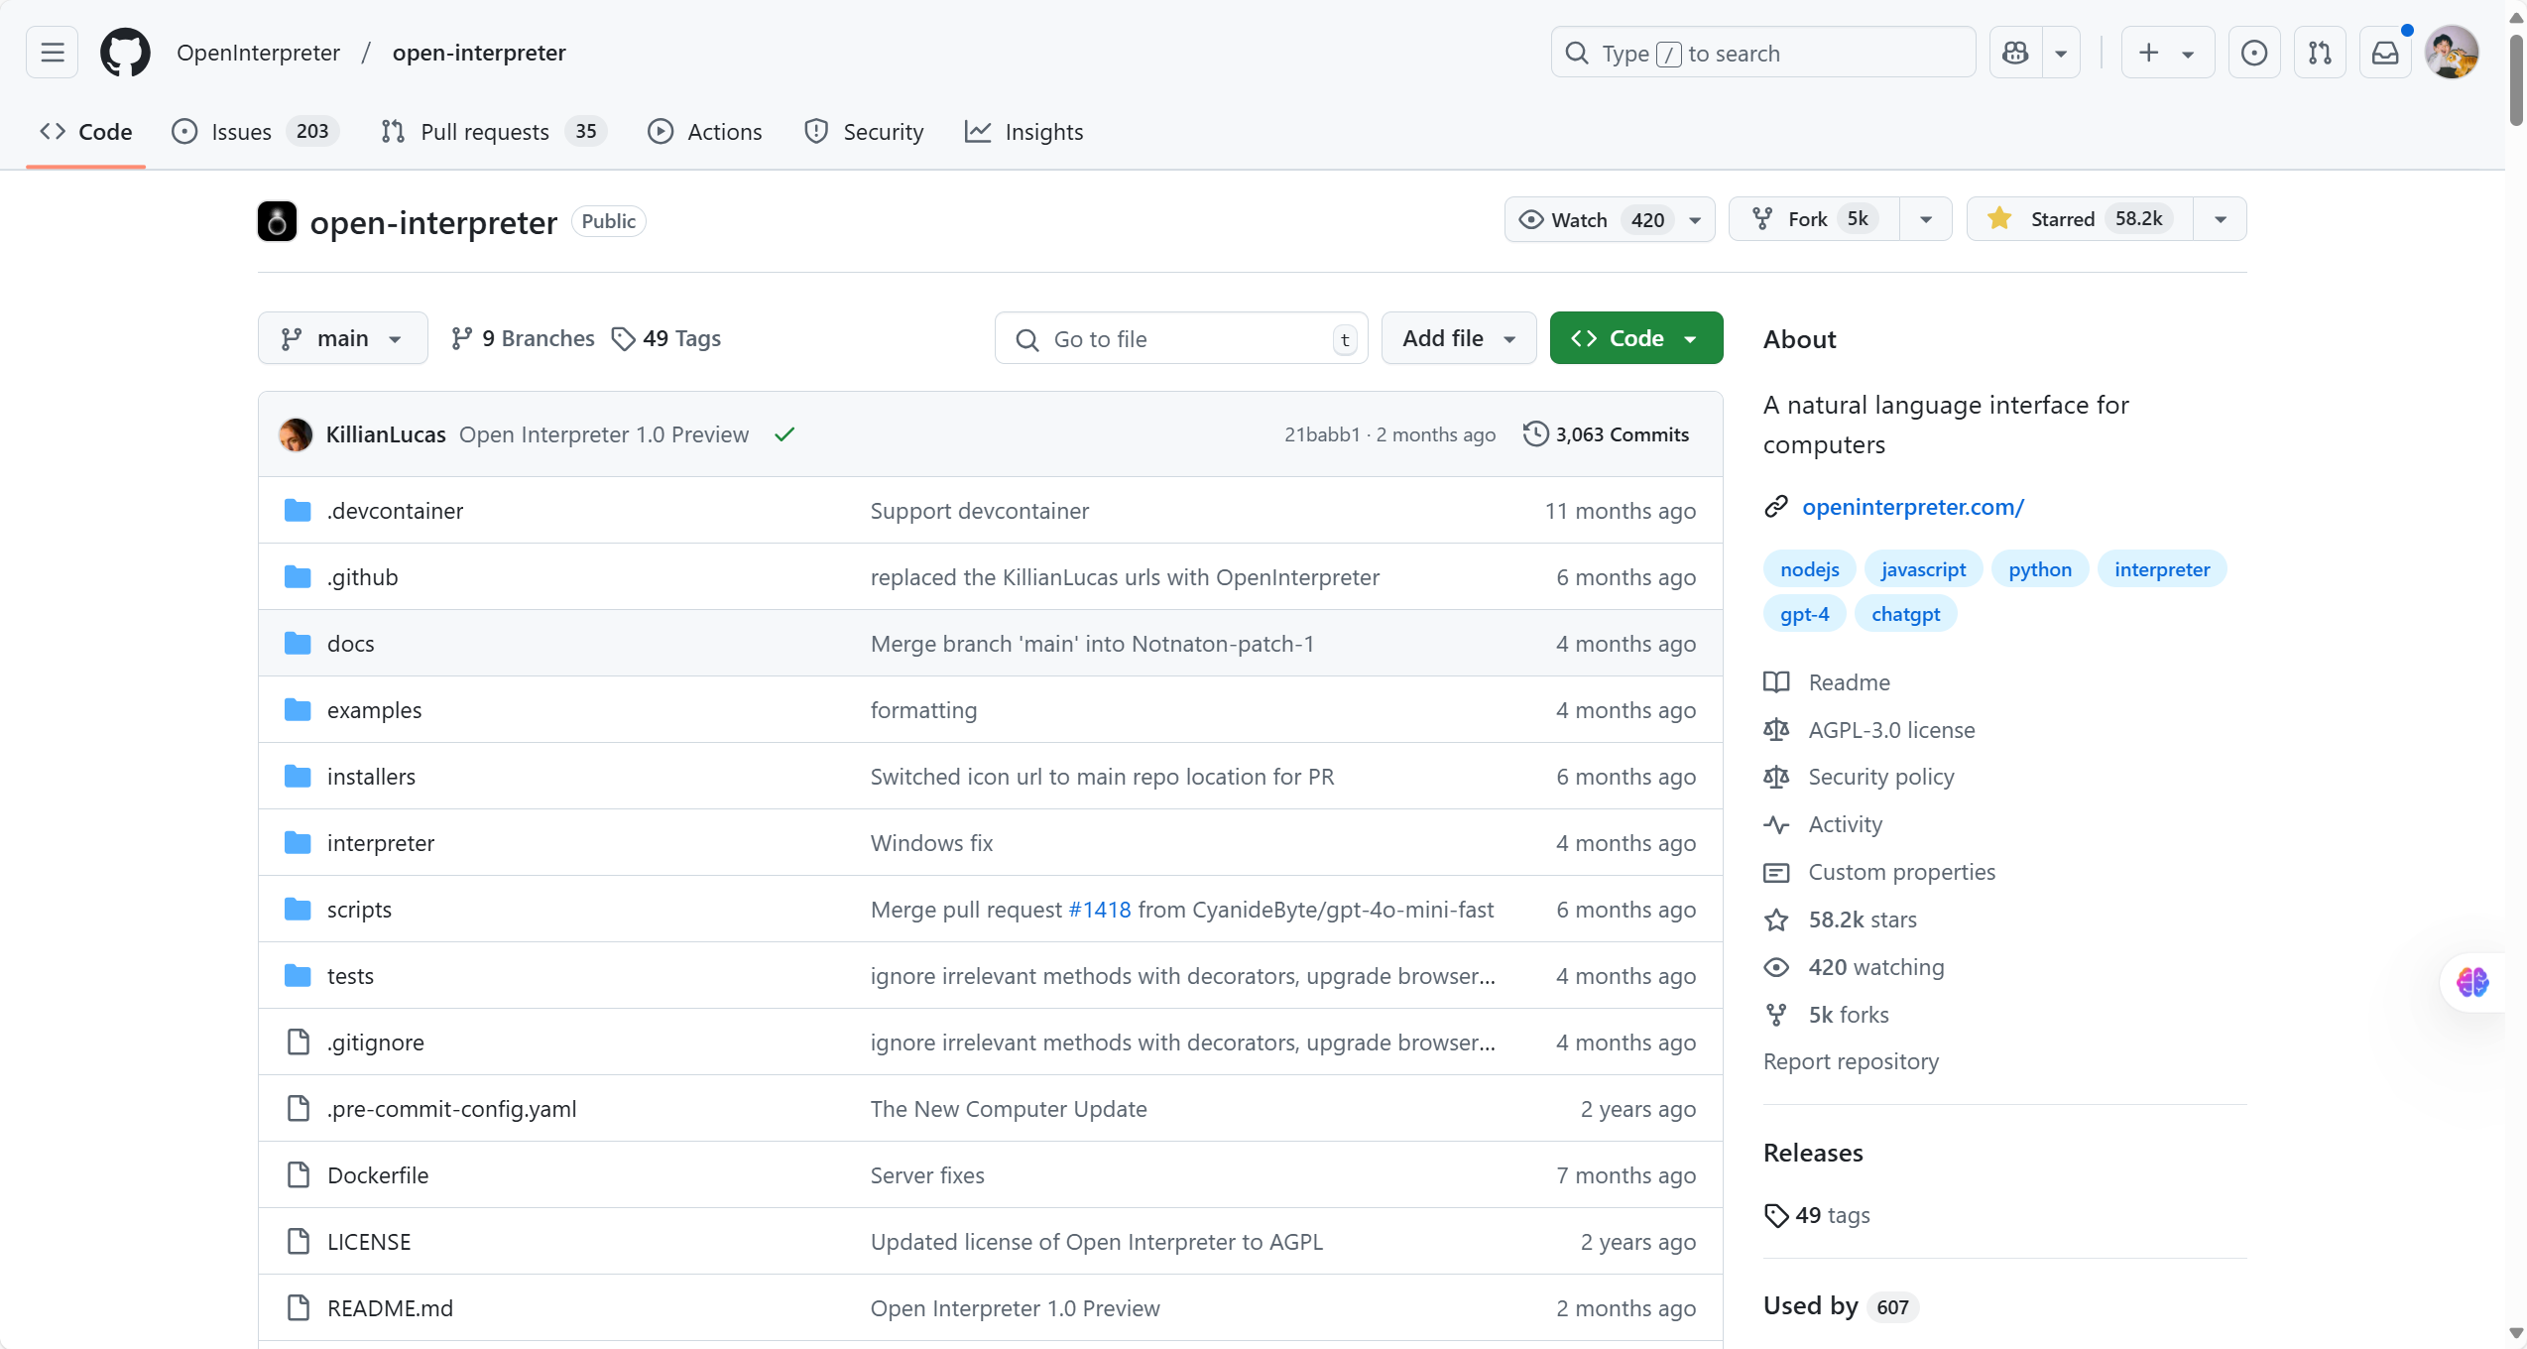Click the GitHub logo home icon
This screenshot has width=2527, height=1349.
point(125,53)
